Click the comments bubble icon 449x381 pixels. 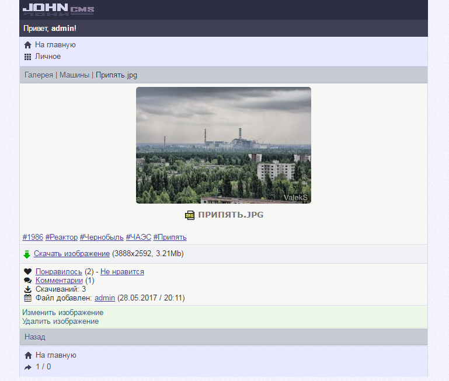tap(28, 281)
